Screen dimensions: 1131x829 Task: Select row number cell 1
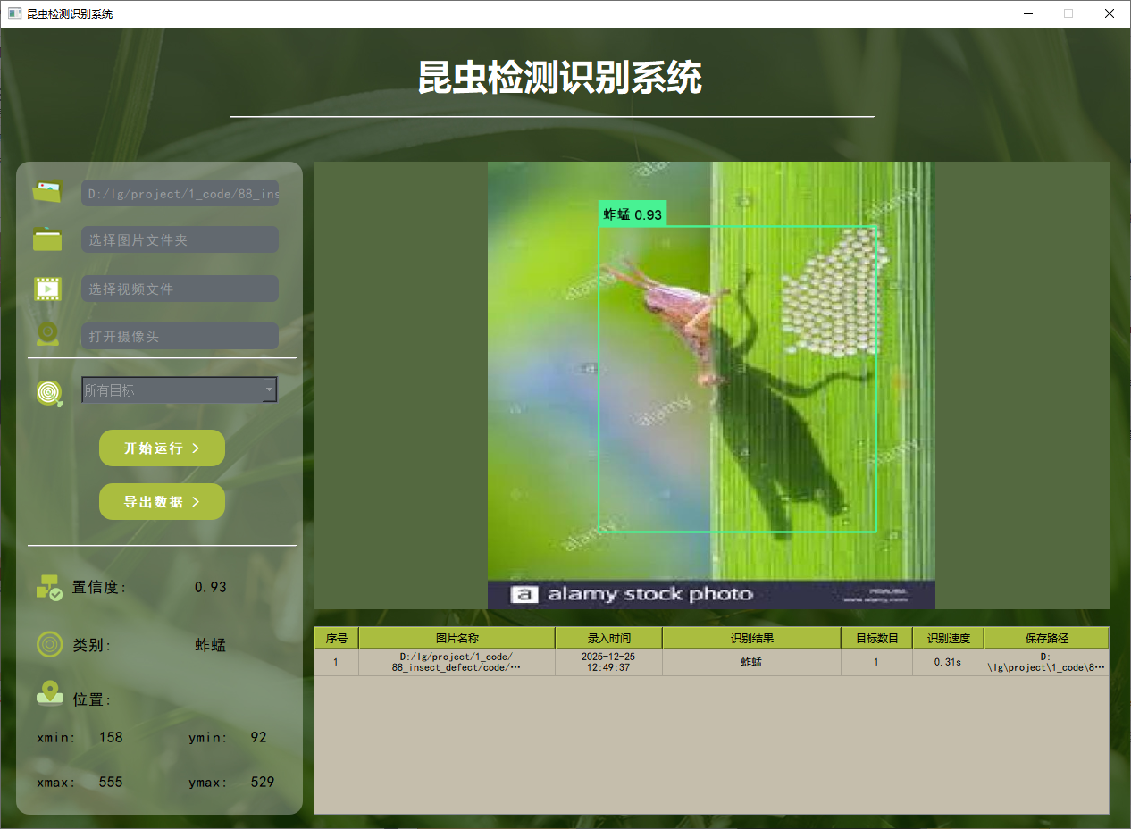click(336, 662)
